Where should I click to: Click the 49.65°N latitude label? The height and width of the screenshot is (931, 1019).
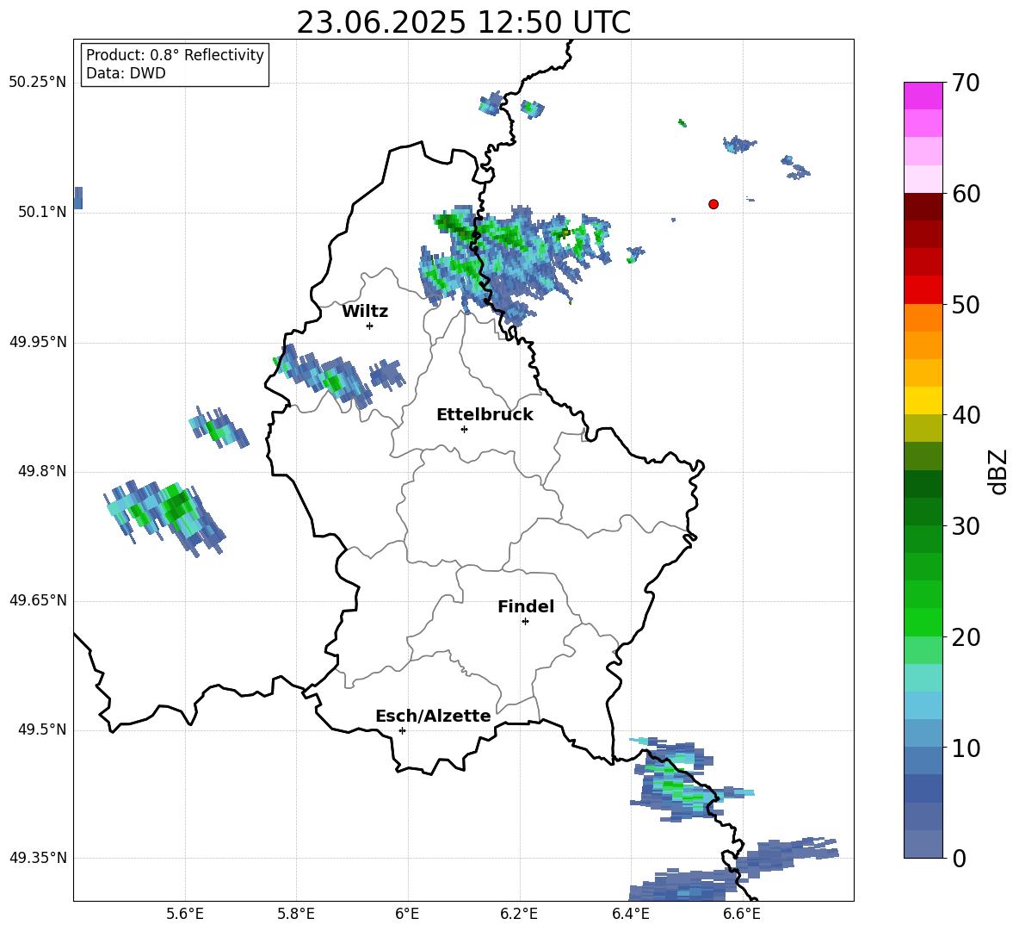click(38, 600)
